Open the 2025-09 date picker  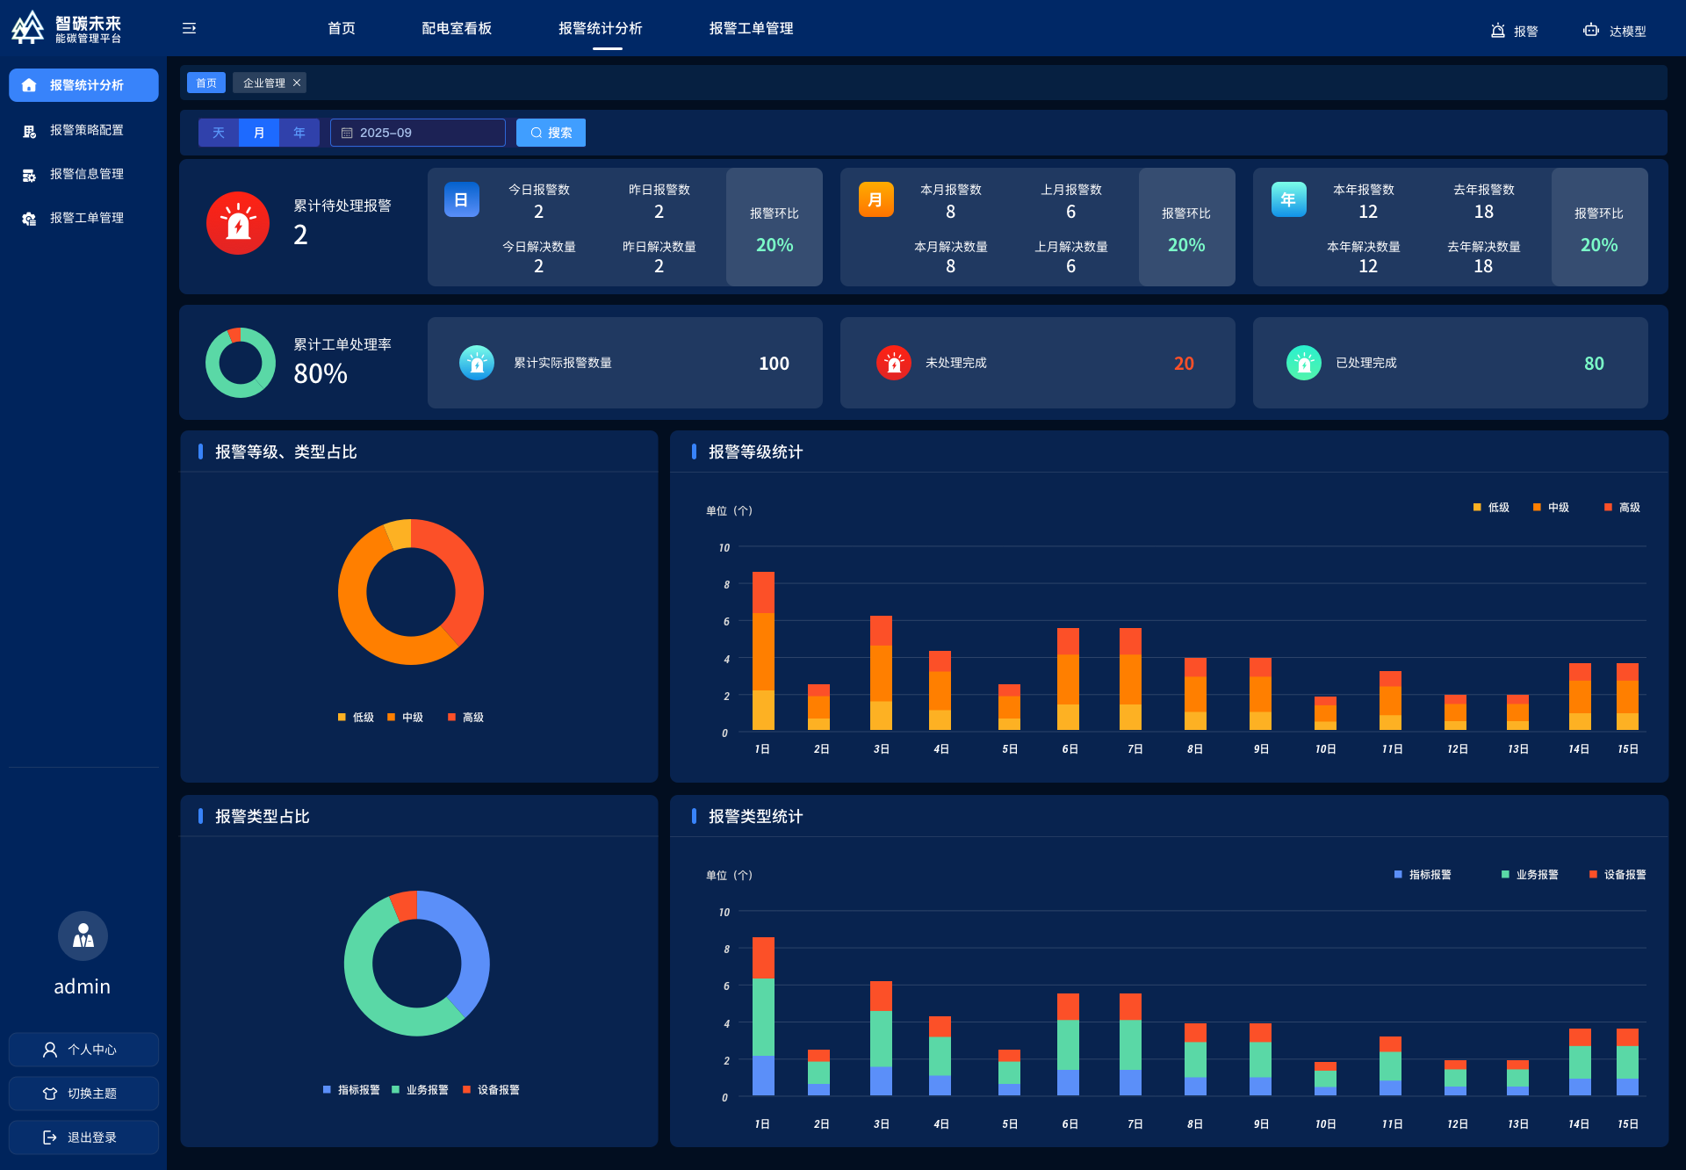click(417, 133)
